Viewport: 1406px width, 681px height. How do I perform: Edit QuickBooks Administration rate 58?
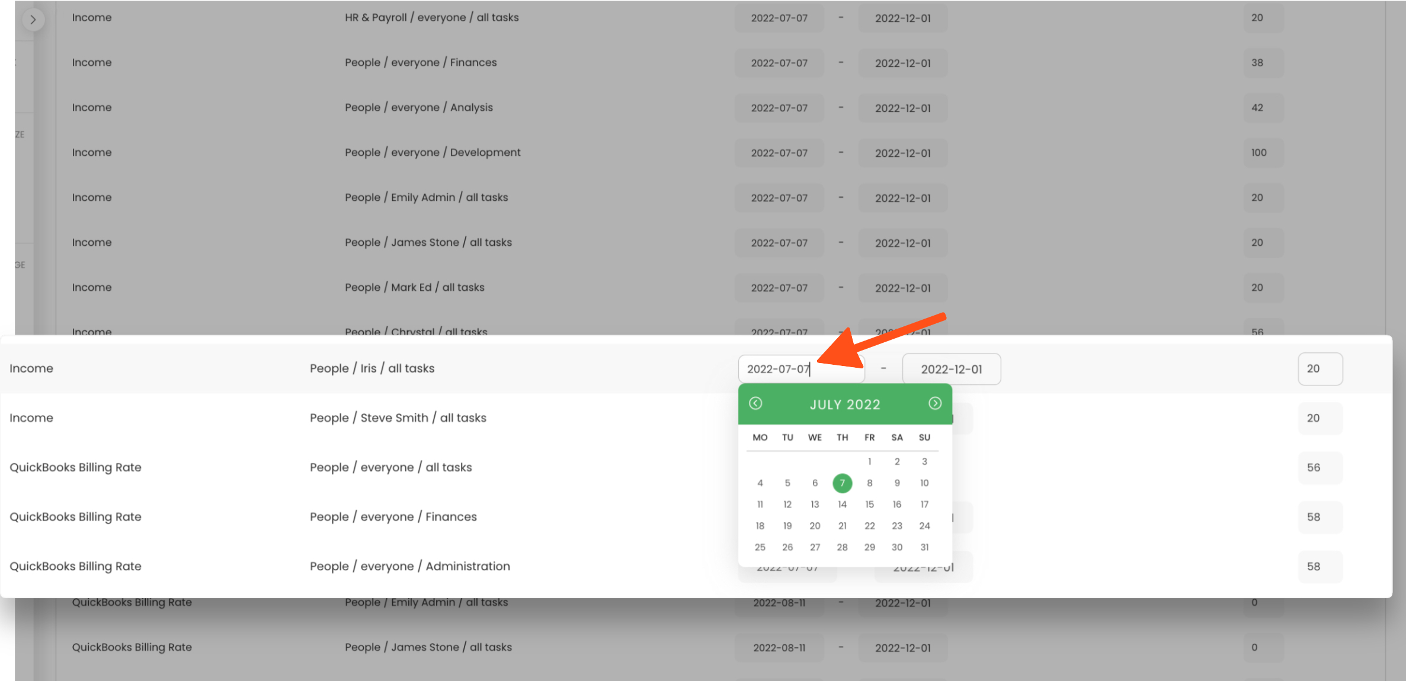pyautogui.click(x=1319, y=567)
